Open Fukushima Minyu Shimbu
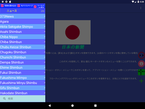145x109 pixels. coord(23,83)
